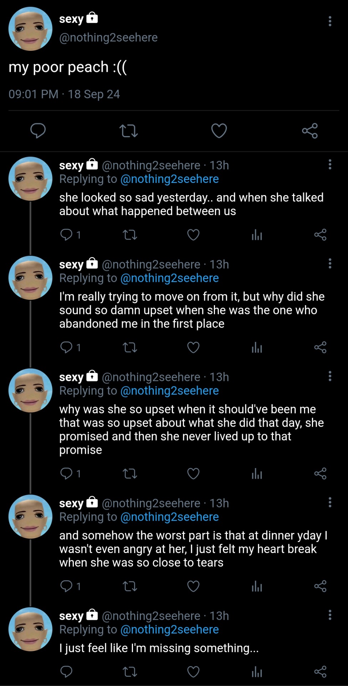
Task: Open the main post's three-dot options menu
Action: (x=330, y=21)
